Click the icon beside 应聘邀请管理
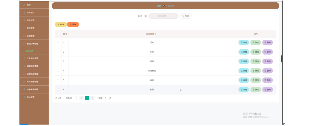This screenshot has width=320, height=126. (x=24, y=90)
